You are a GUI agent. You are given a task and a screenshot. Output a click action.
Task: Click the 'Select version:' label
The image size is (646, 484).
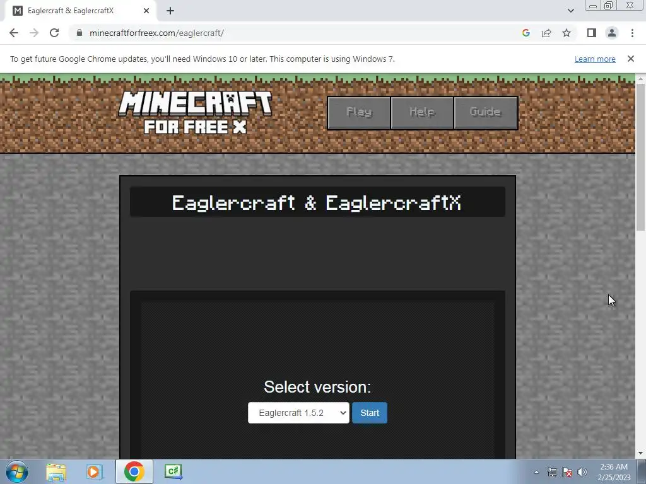pos(317,387)
